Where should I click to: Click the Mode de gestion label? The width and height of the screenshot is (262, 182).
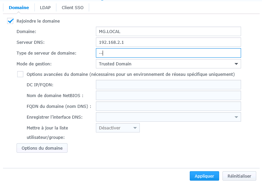pyautogui.click(x=34, y=64)
